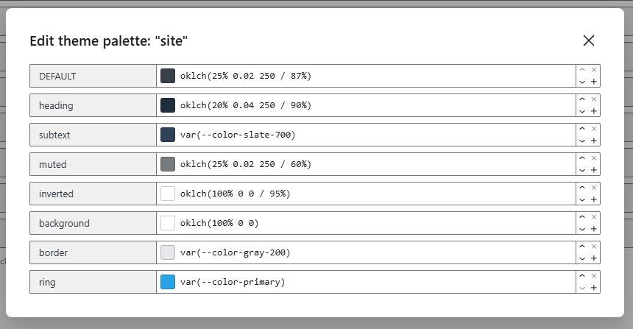Remove the muted palette entry
This screenshot has height=329, width=633.
click(594, 158)
